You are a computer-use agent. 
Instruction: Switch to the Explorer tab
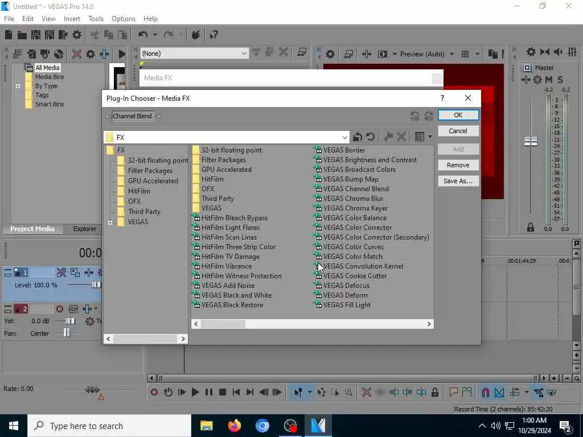[84, 229]
